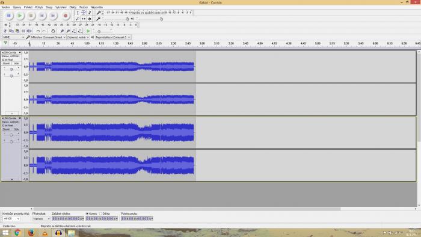Open the Pohled menu
This screenshot has width=421, height=237.
(28, 7)
